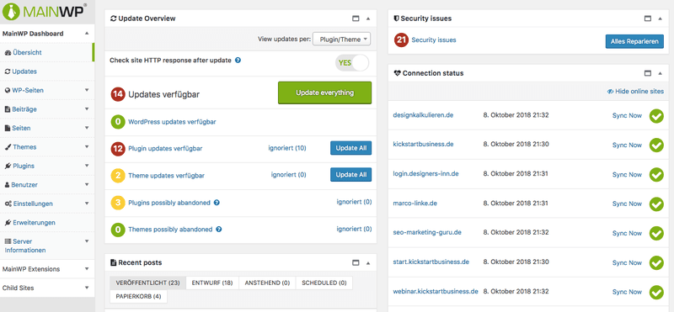Click green checkmark status for marco-linke.de
The height and width of the screenshot is (312, 674).
pyautogui.click(x=656, y=204)
